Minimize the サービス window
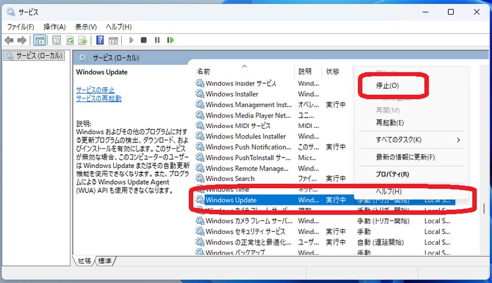The image size is (492, 283). tap(426, 12)
